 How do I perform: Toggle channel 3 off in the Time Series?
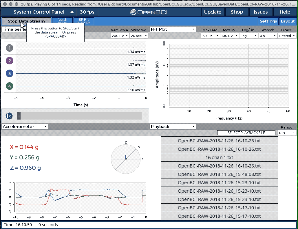10,73
